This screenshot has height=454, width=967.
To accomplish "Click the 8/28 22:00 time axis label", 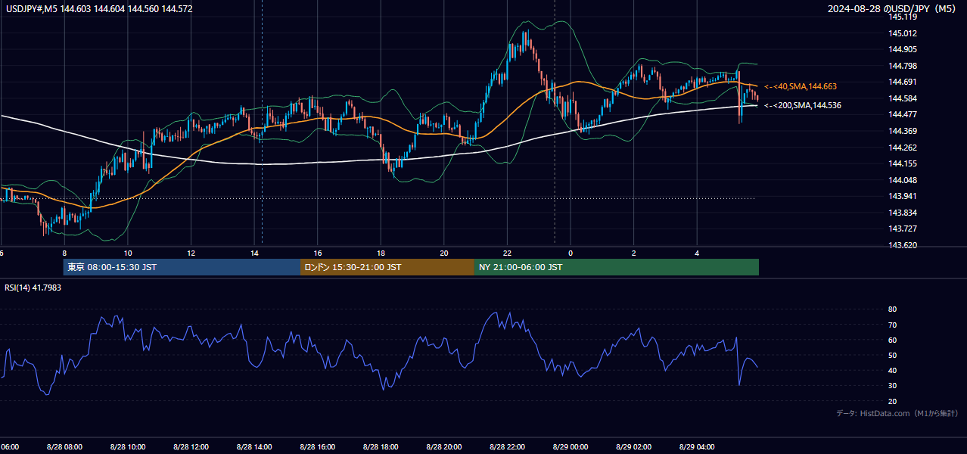I will pos(507,447).
